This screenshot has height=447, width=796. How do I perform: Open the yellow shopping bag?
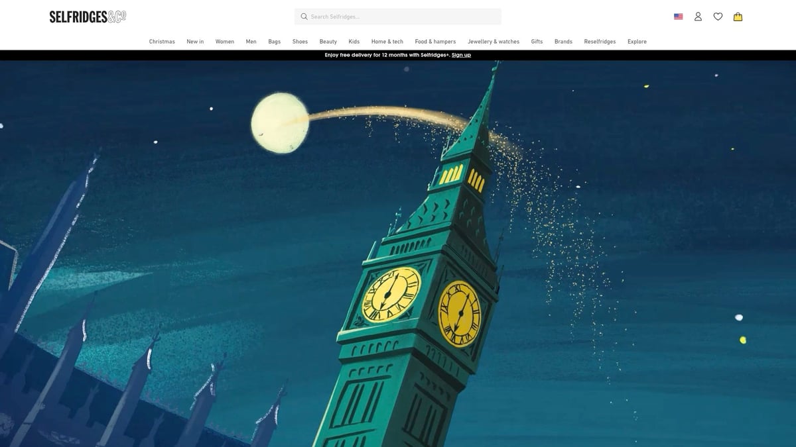[738, 17]
